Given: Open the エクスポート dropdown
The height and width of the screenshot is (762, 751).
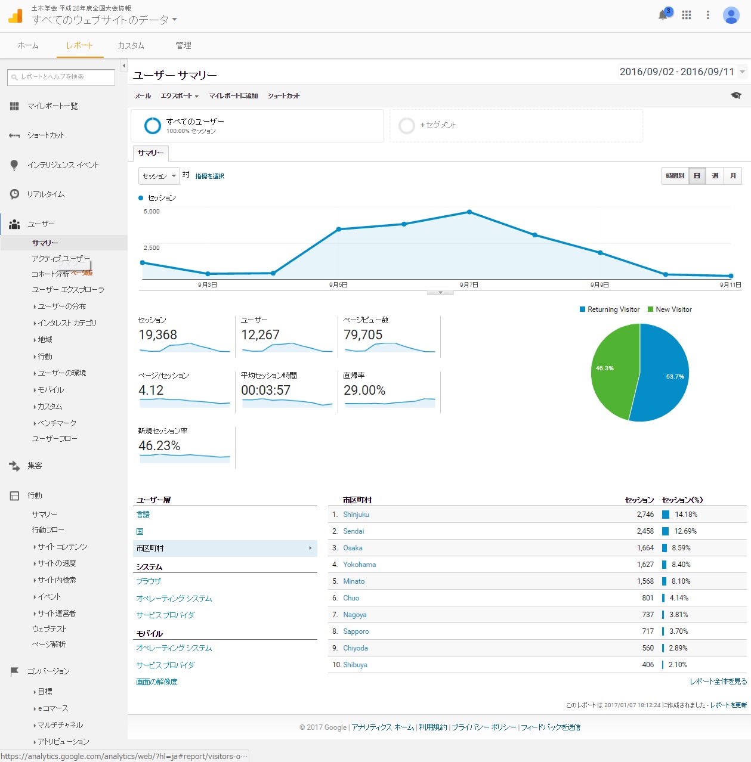Looking at the screenshot, I should point(180,95).
